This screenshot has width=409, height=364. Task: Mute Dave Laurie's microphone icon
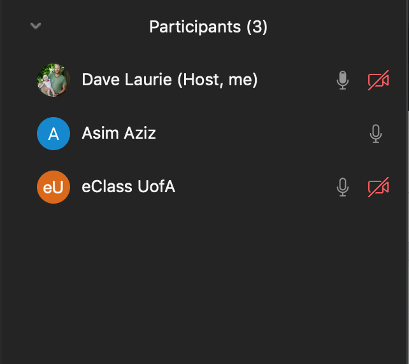[343, 80]
